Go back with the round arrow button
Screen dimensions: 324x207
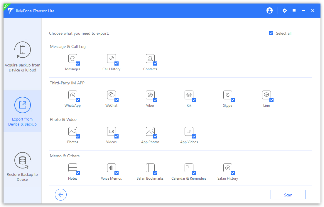click(x=61, y=195)
